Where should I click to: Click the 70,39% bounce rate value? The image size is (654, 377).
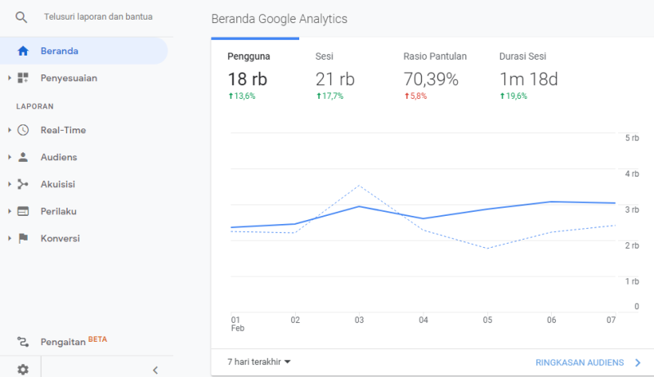coord(431,79)
